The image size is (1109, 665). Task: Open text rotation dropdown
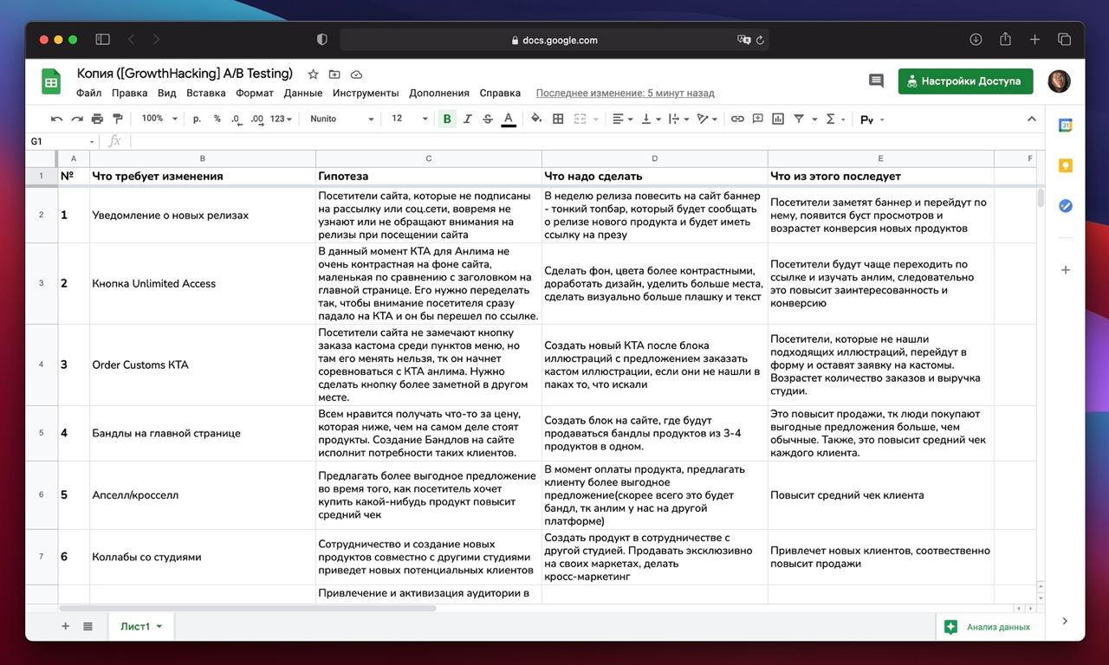[707, 119]
